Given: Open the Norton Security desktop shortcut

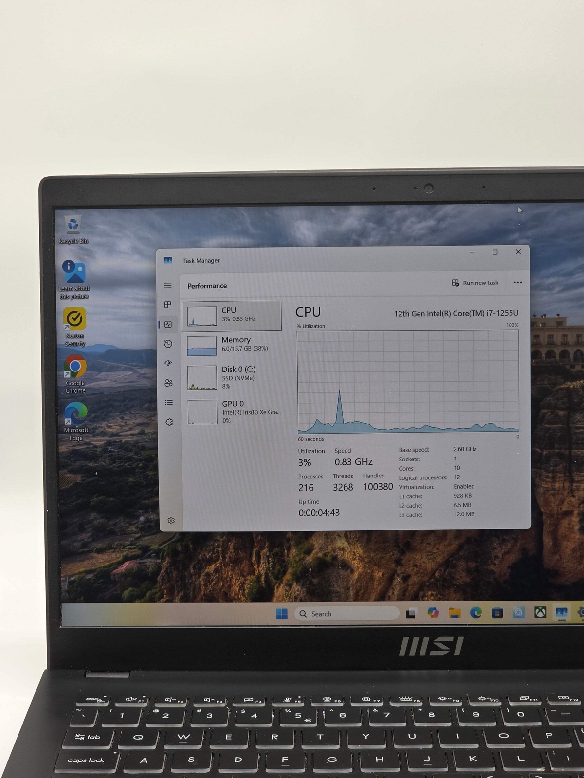Looking at the screenshot, I should coord(75,327).
